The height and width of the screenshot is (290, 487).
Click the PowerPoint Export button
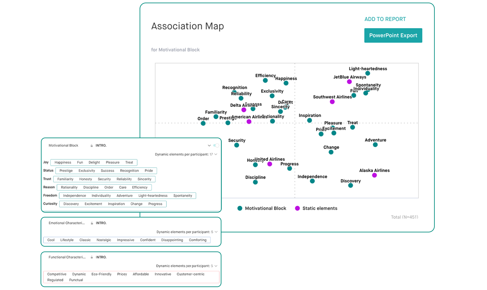[393, 35]
